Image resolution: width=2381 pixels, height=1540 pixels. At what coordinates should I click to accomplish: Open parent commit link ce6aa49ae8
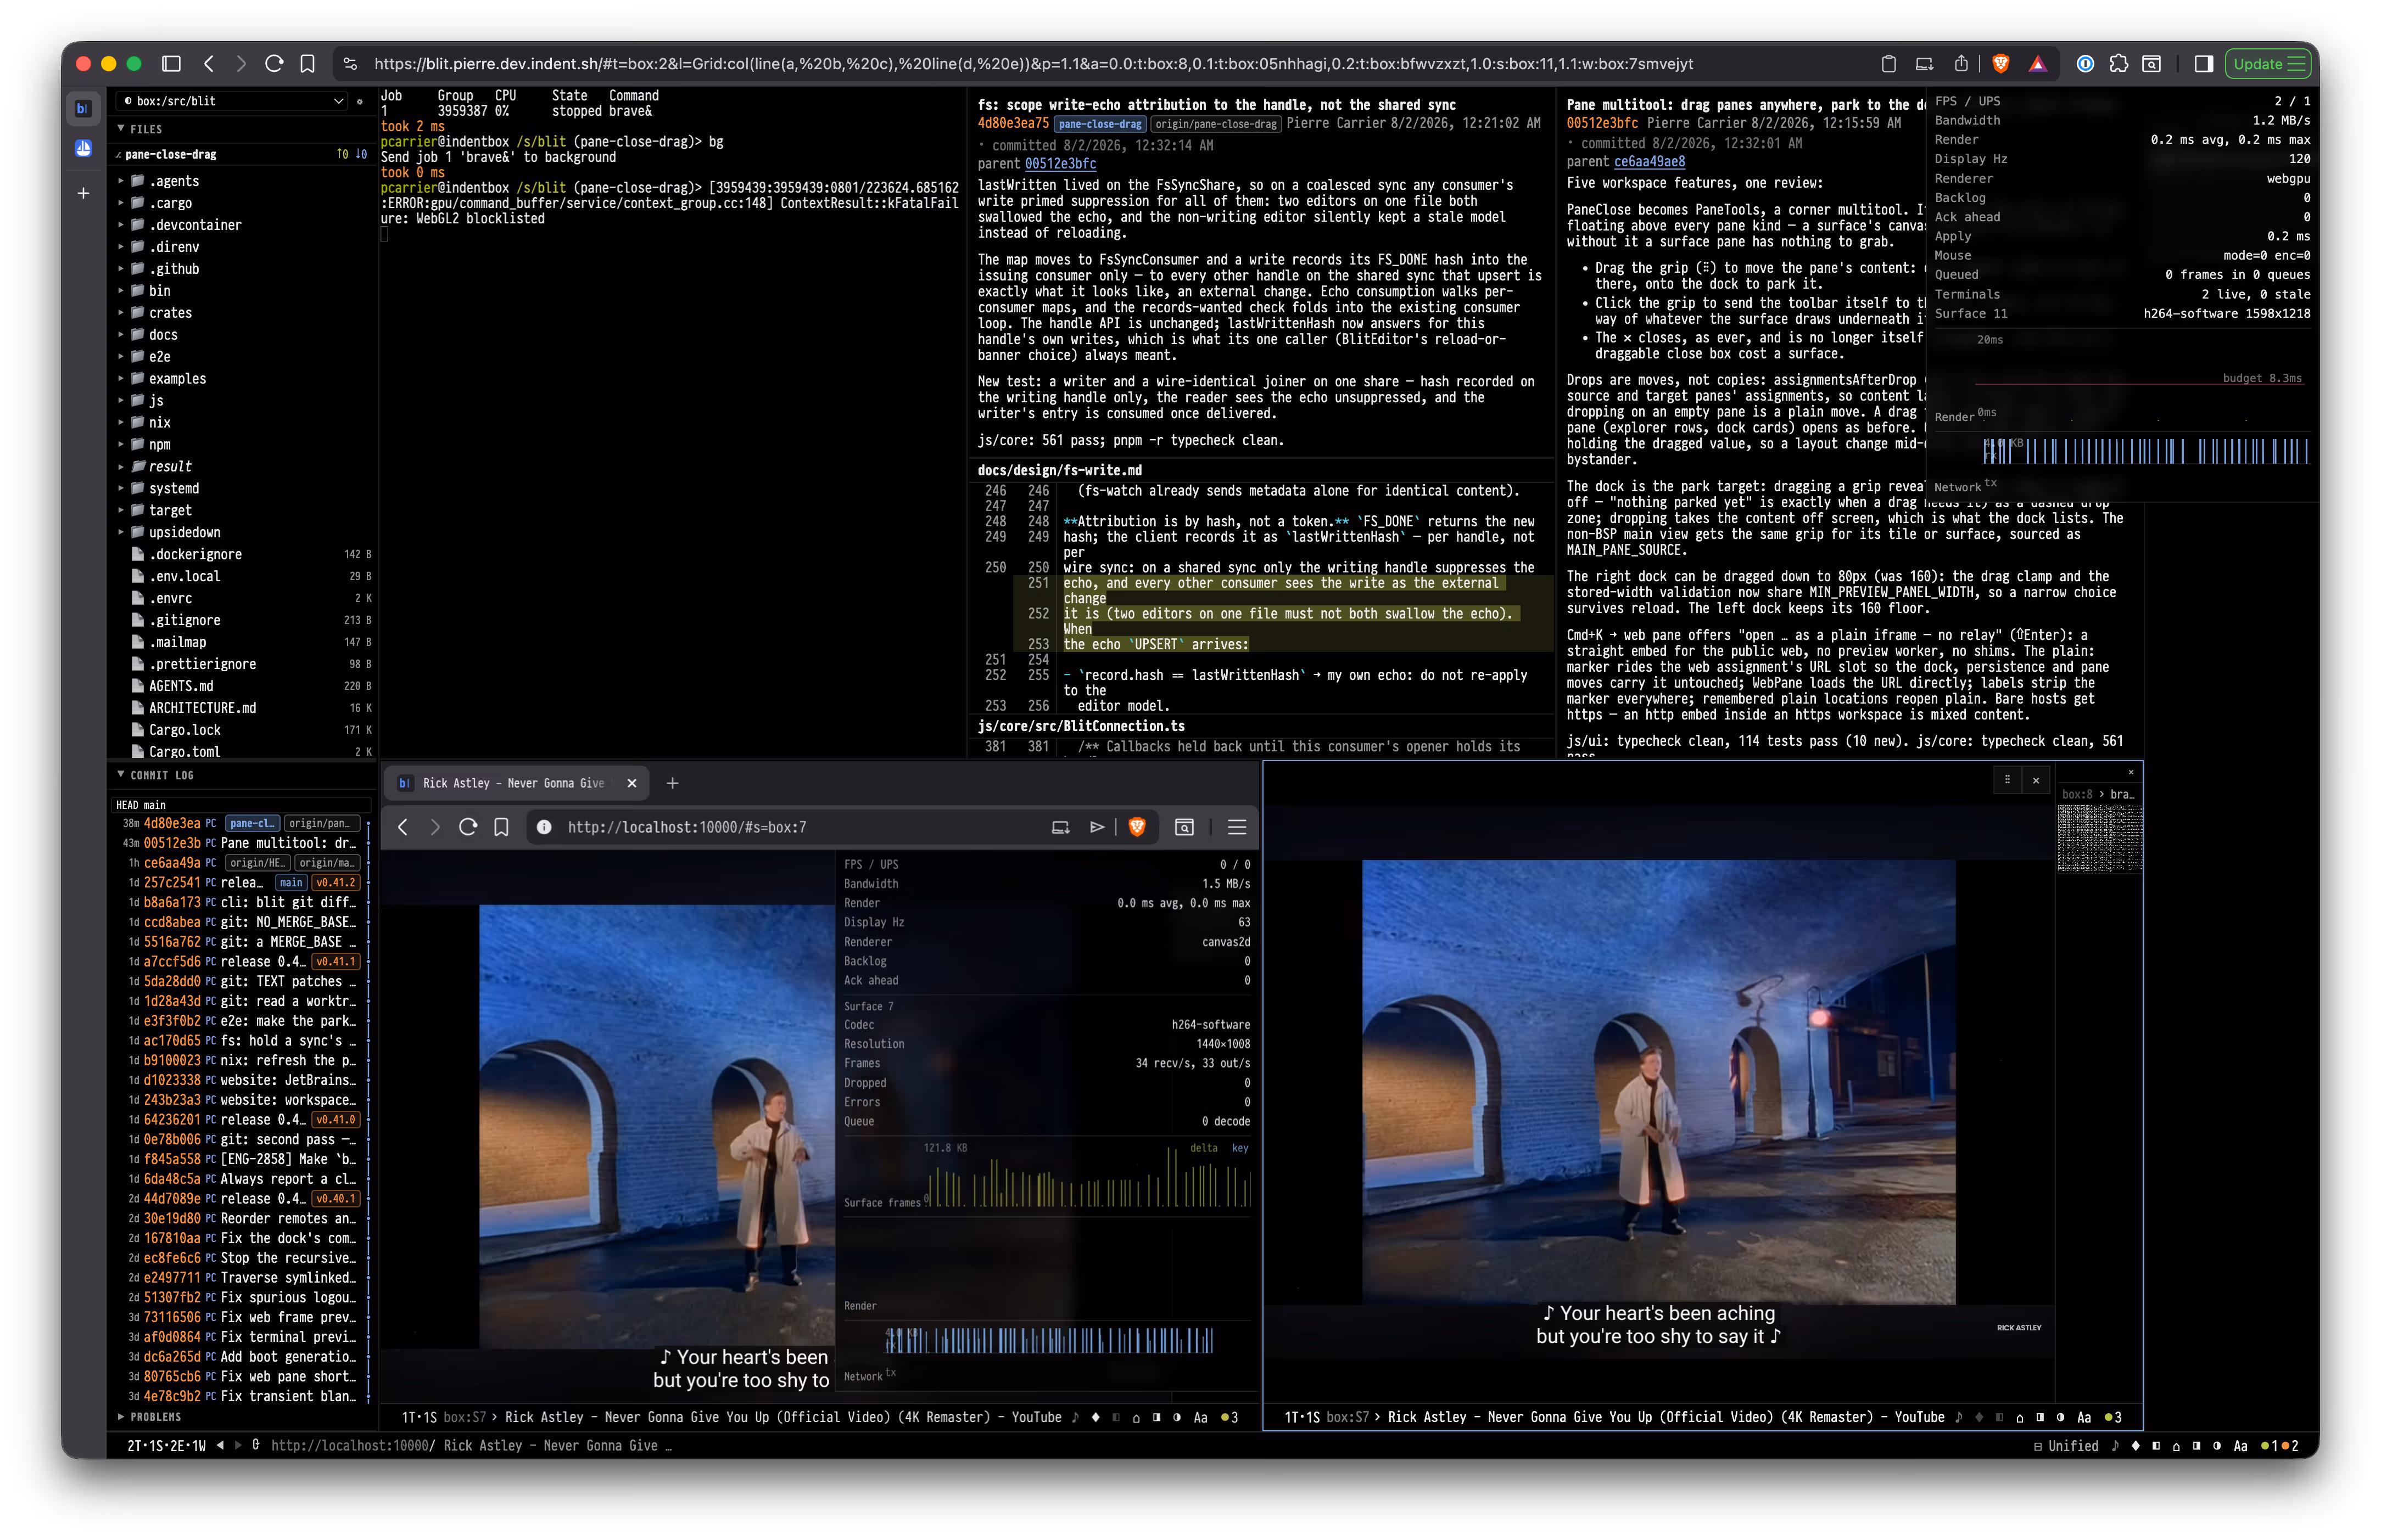coord(1650,161)
